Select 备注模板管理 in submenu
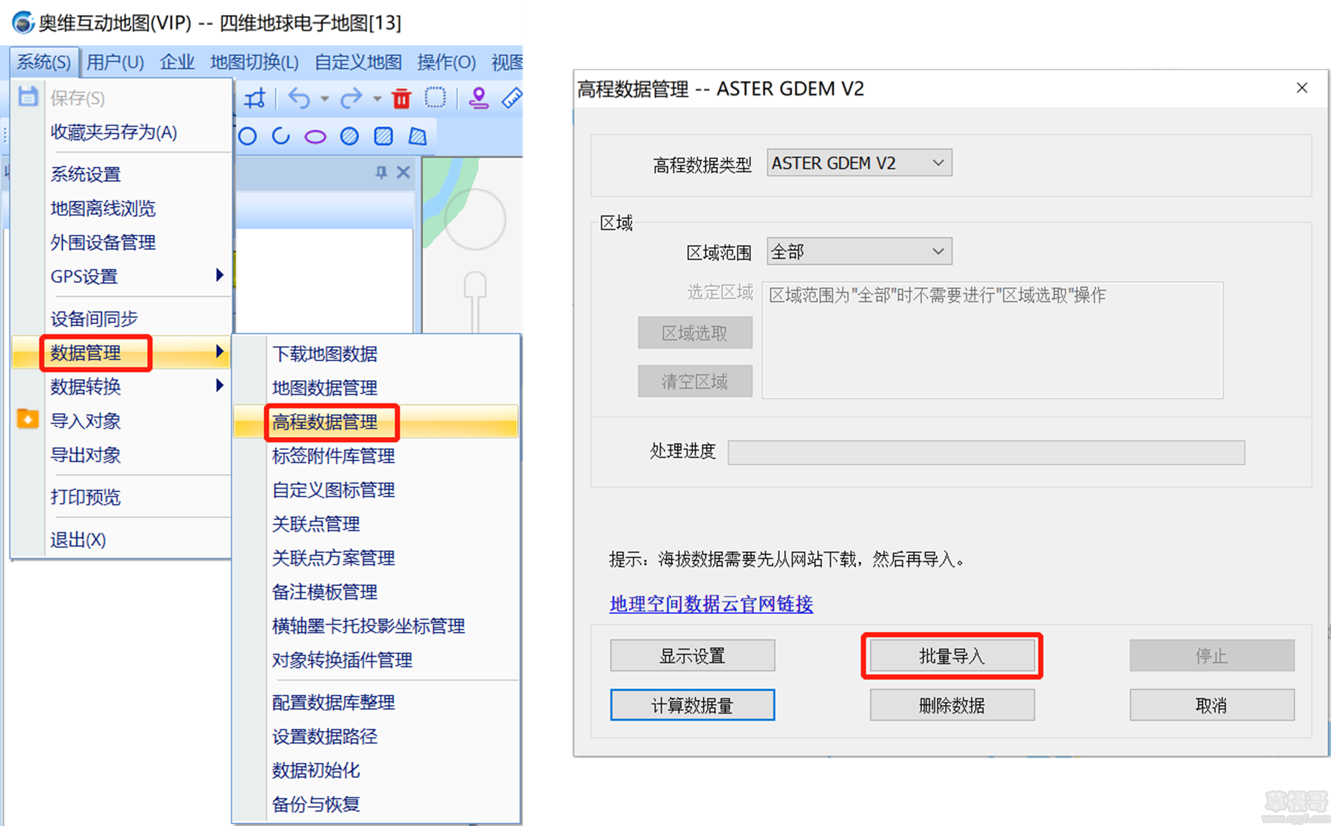Viewport: 1331px width, 826px height. 376,592
